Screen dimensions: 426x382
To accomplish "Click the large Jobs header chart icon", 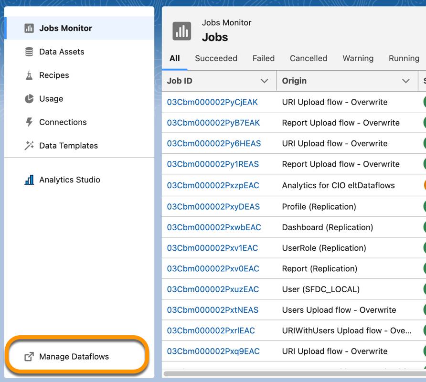I will 182,31.
